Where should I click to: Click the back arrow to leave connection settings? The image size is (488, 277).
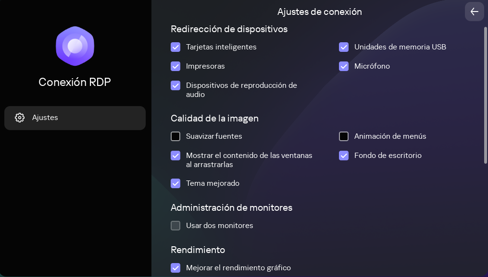pos(474,12)
